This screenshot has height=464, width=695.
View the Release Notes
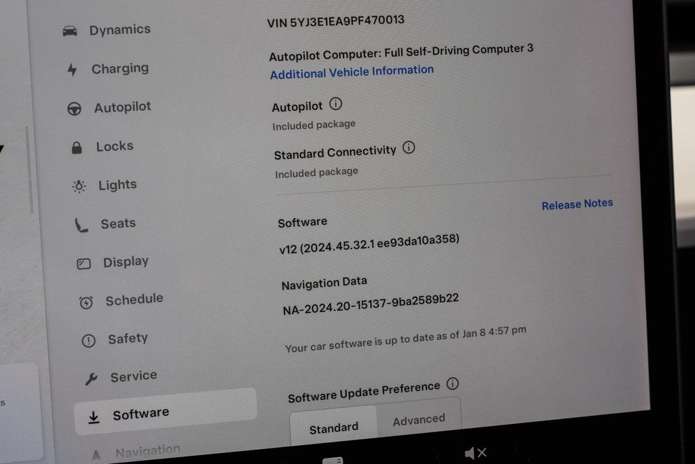(577, 202)
